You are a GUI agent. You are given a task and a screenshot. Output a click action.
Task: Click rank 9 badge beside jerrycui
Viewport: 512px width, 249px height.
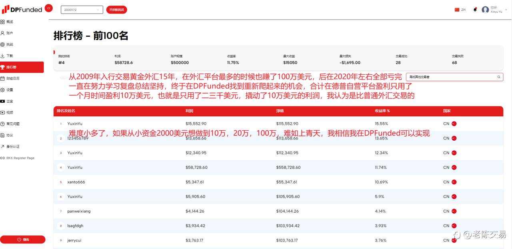tap(61, 240)
